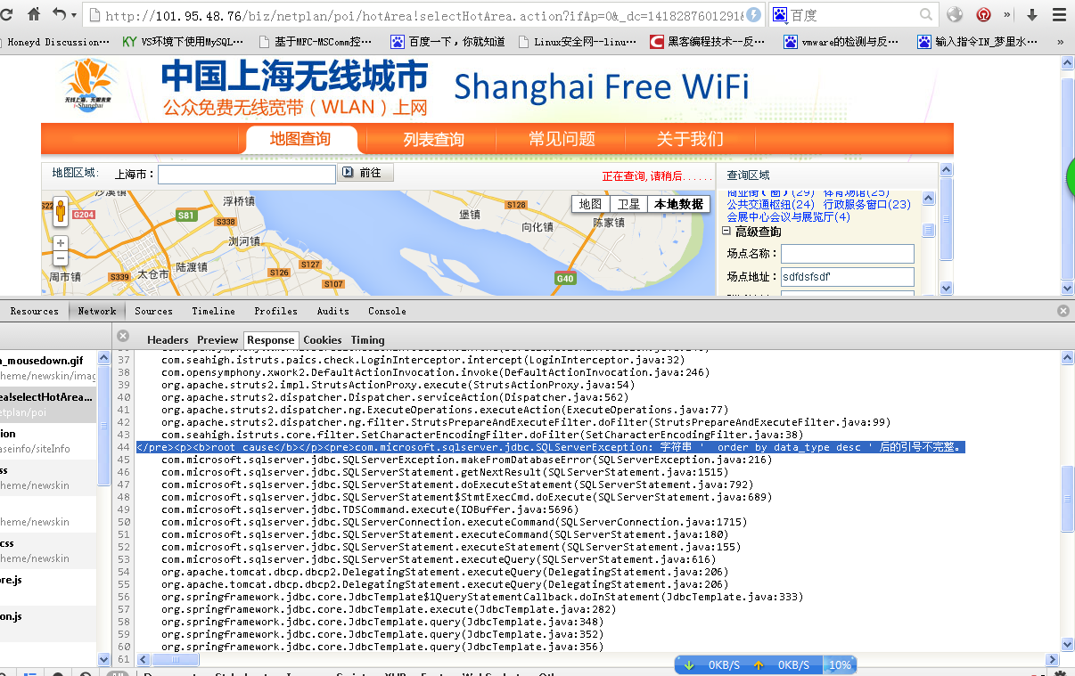Open the Honeyd Discussion bookmark

pos(54,42)
